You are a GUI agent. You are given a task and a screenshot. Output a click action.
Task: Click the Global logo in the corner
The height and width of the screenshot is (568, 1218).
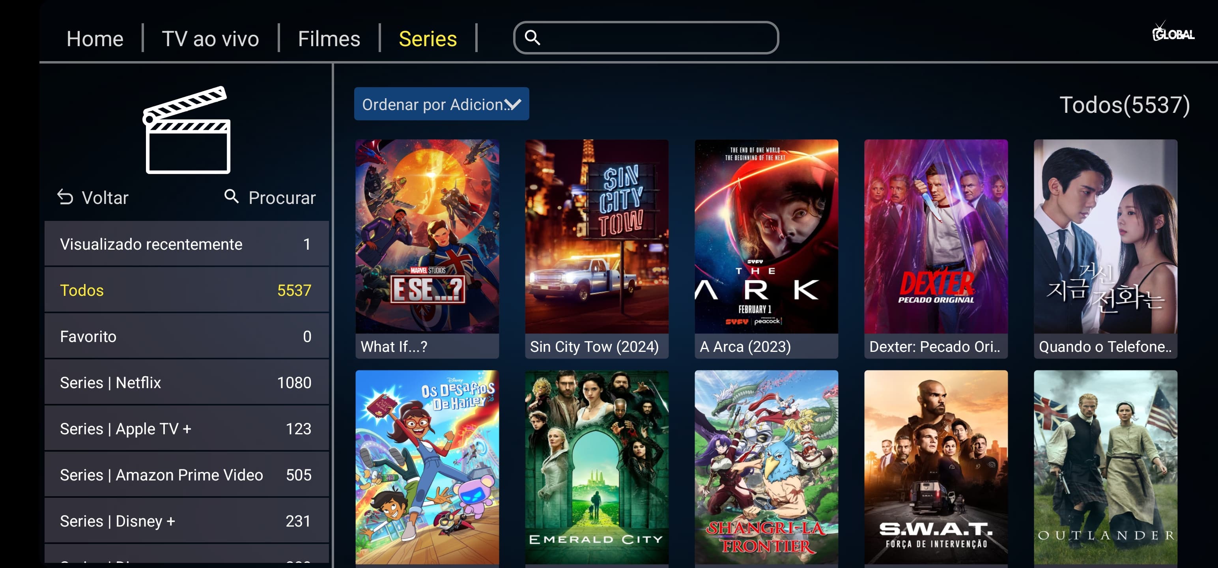point(1173,32)
